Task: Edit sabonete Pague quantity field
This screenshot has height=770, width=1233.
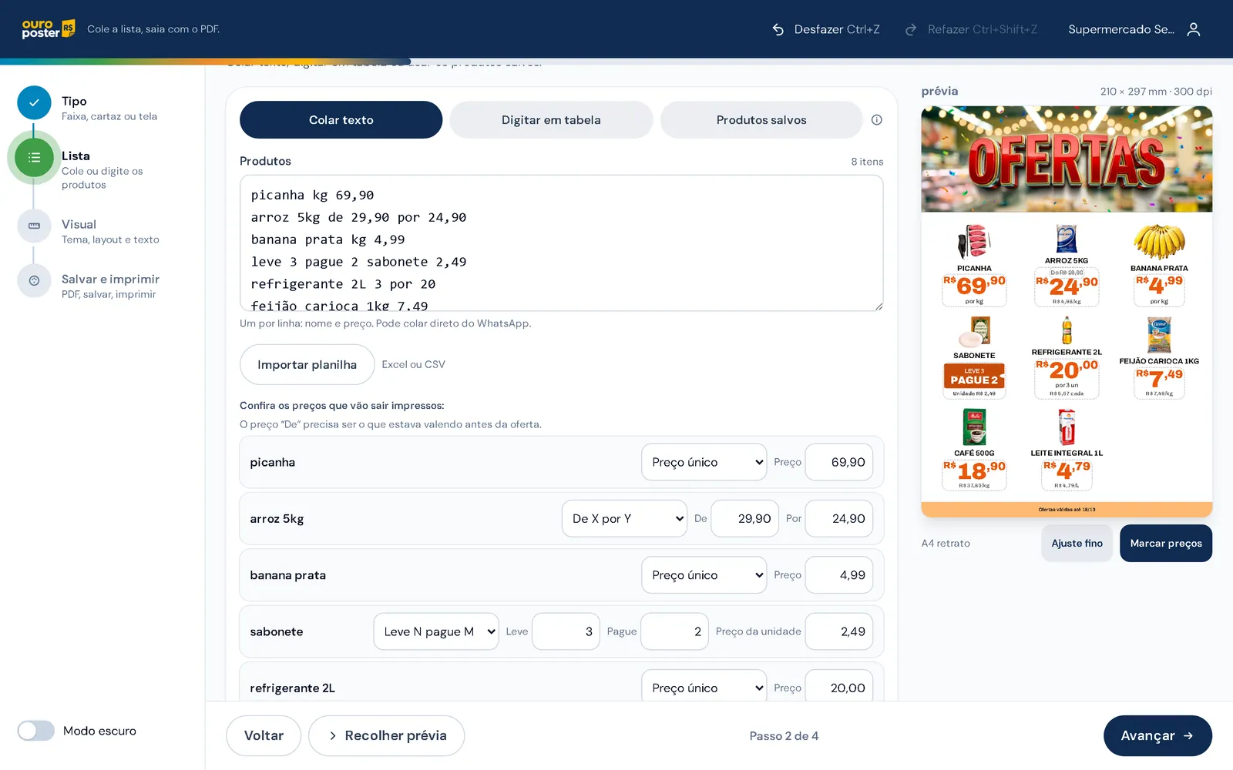Action: pyautogui.click(x=674, y=631)
